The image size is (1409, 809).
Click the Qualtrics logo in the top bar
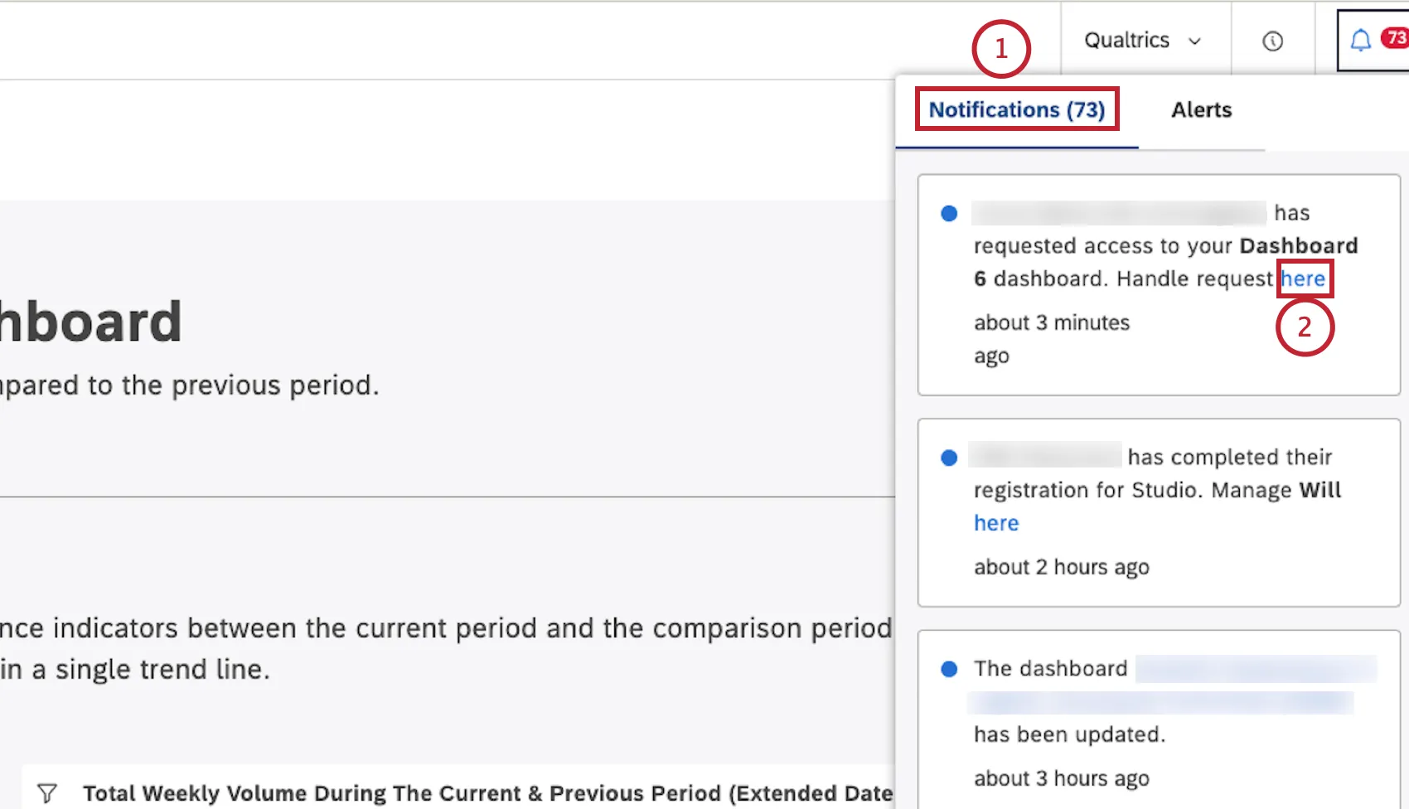(1127, 39)
